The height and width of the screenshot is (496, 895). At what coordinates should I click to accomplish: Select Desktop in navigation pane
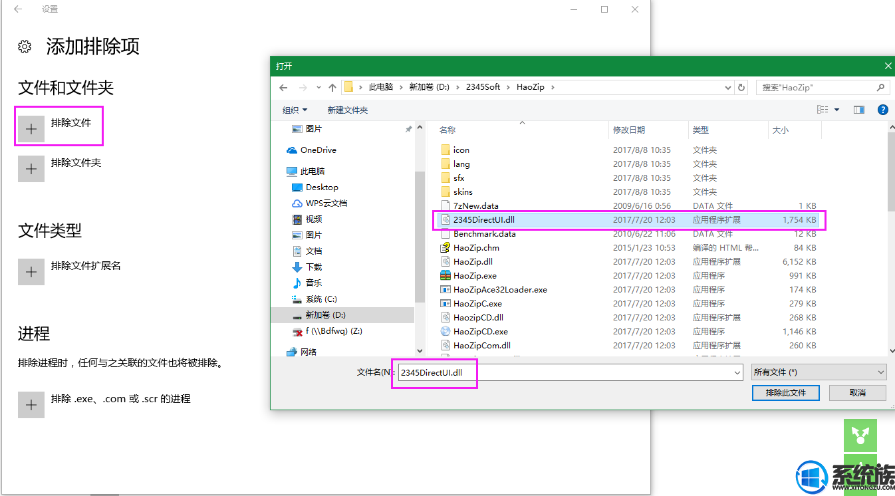coord(315,187)
